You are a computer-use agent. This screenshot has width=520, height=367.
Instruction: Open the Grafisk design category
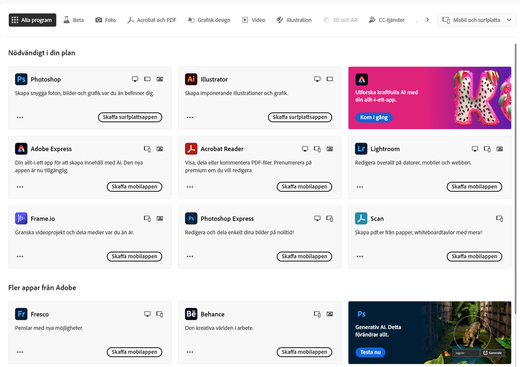tap(209, 20)
